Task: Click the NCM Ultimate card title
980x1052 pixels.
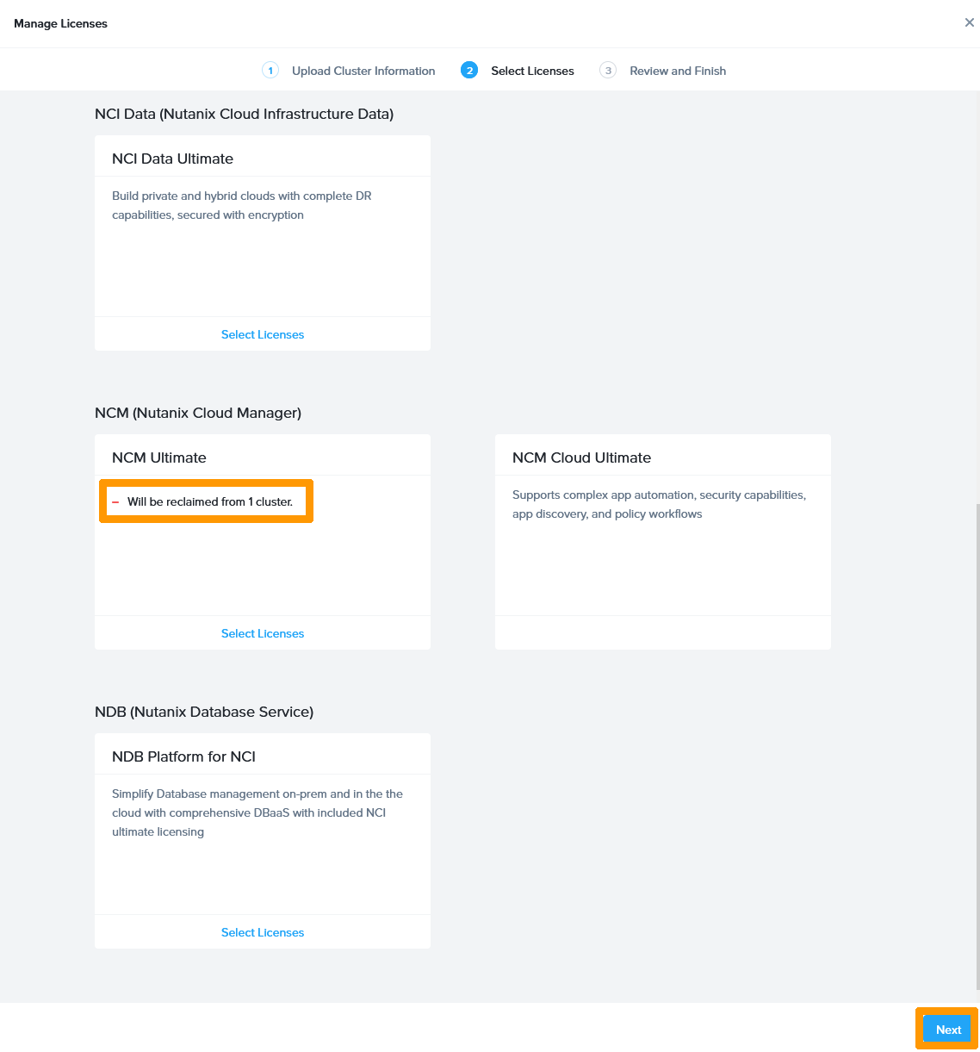Action: (x=158, y=458)
